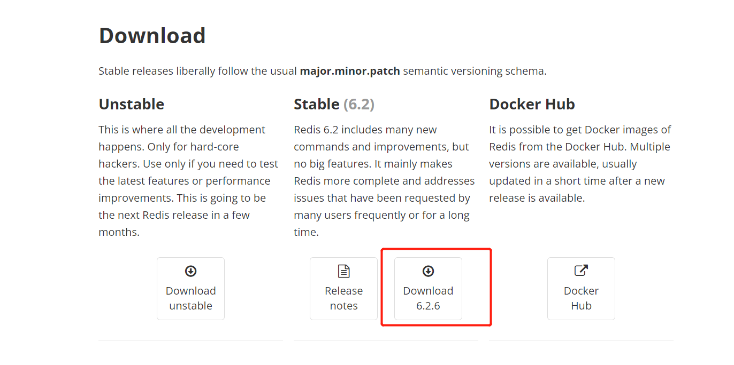Open the "Release notes" button label
734x365 pixels.
(x=343, y=298)
